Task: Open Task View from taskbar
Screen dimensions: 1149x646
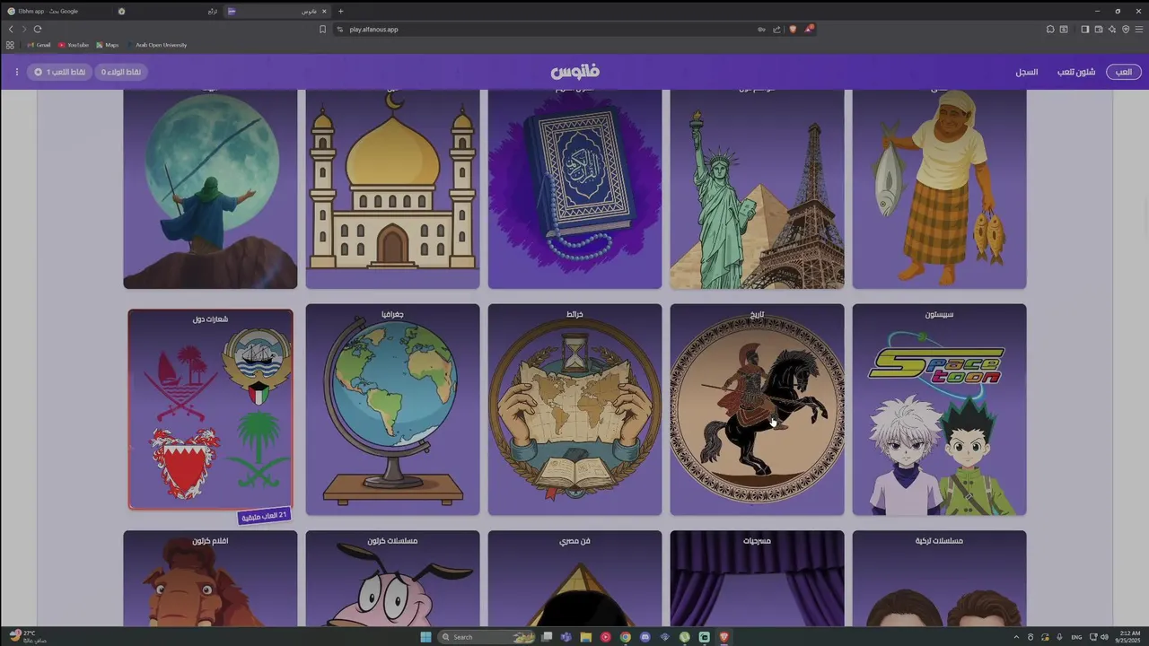Action: 547,637
